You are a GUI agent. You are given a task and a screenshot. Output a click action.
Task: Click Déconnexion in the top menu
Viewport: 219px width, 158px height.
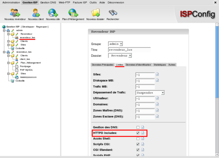tap(116, 3)
